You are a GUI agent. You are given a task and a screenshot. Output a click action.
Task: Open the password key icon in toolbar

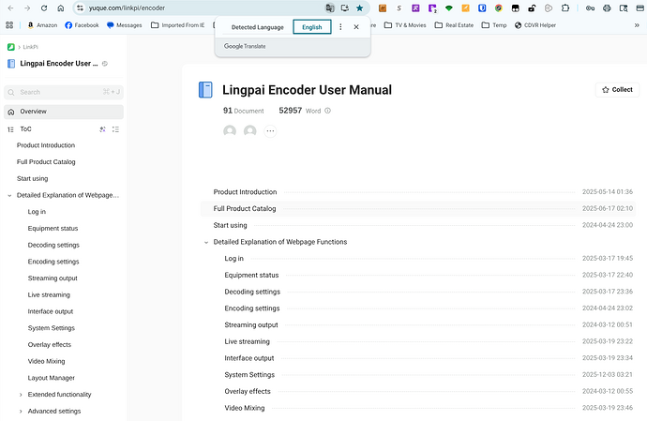pos(590,8)
